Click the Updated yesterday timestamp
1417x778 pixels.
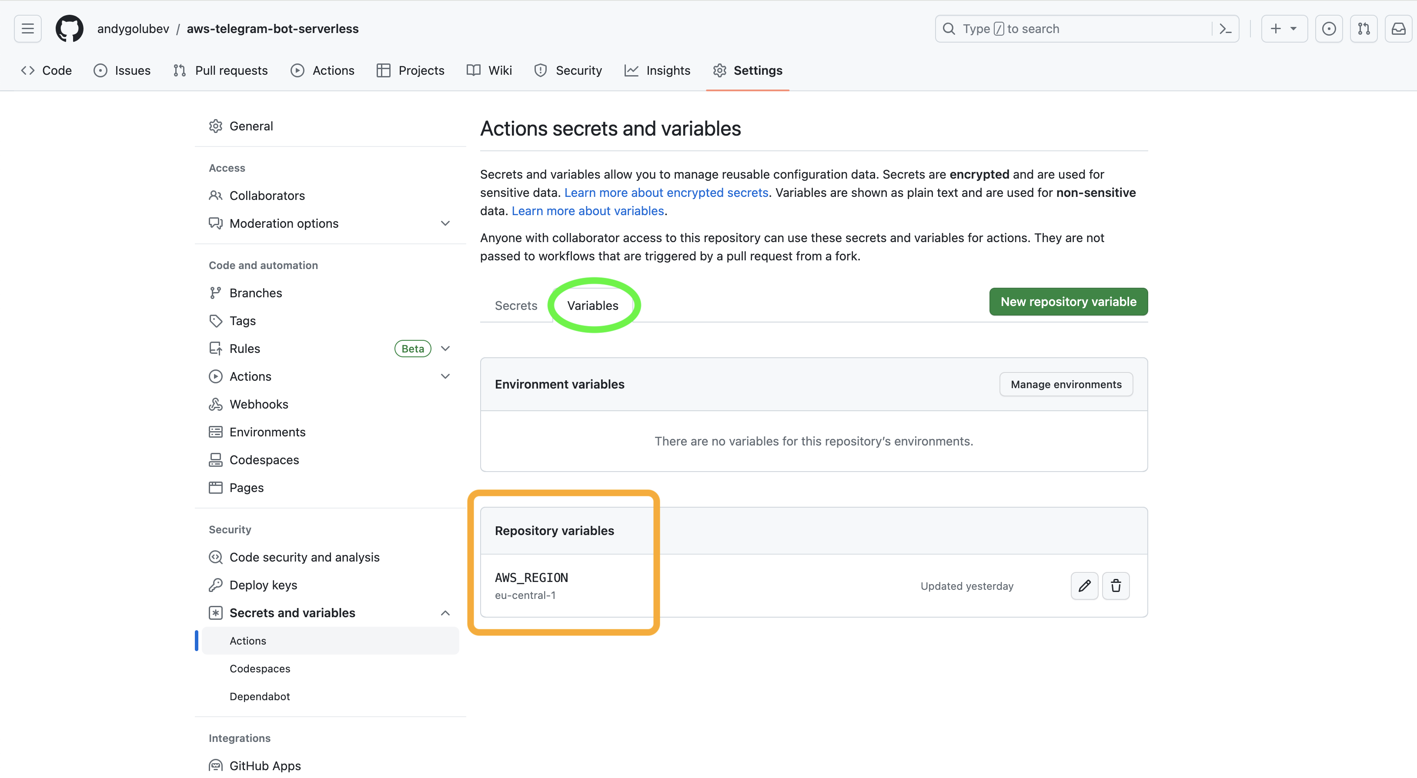[966, 586]
